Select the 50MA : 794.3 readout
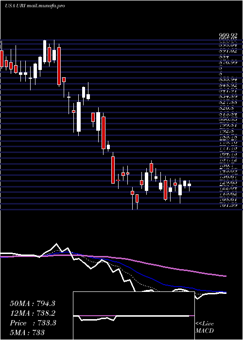 [33, 304]
